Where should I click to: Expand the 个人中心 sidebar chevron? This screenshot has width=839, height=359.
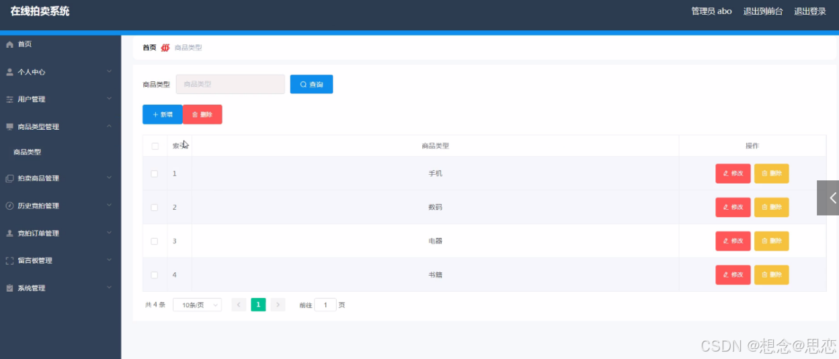(x=109, y=71)
